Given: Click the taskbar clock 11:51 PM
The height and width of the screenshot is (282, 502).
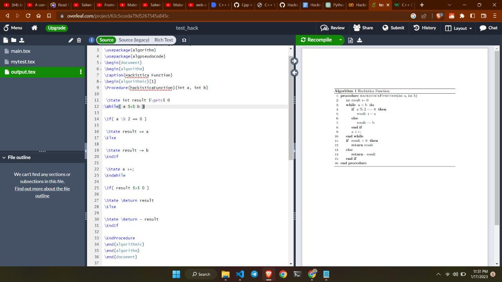Looking at the screenshot, I should 480,274.
